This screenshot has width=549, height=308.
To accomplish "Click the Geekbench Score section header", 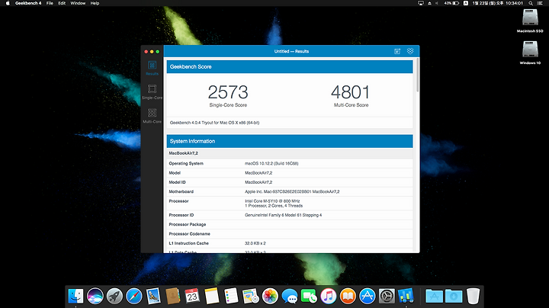I will pos(290,66).
